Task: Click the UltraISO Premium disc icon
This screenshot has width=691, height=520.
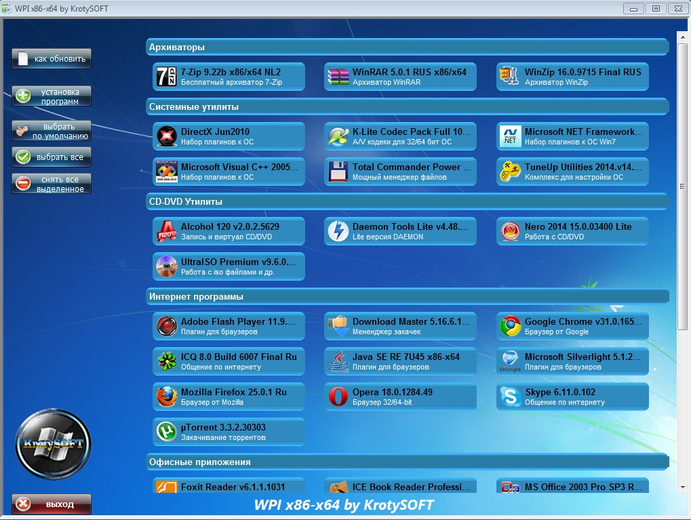Action: click(167, 266)
